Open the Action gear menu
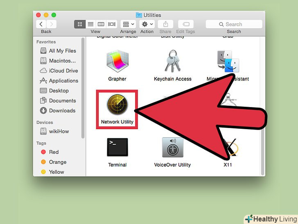The height and width of the screenshot is (224, 298). point(147,24)
